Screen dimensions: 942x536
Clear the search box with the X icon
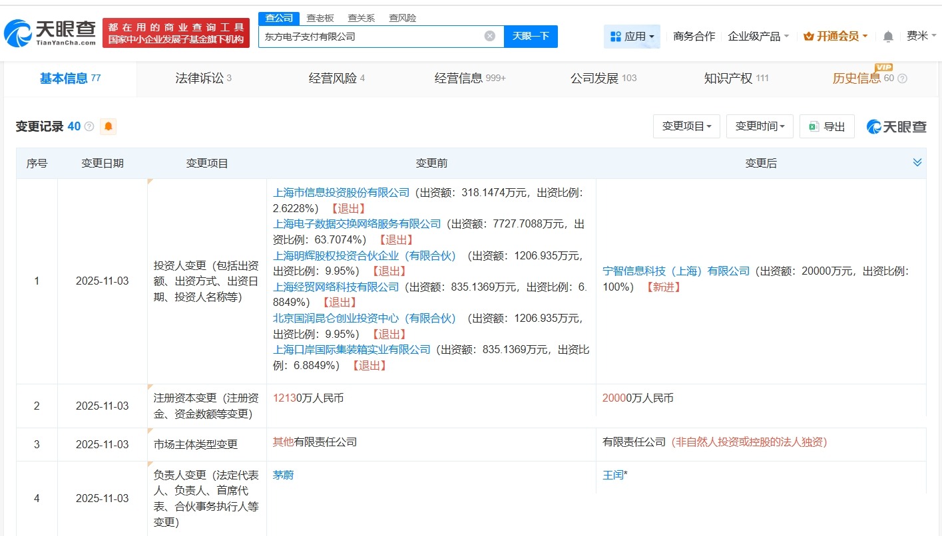(x=490, y=37)
